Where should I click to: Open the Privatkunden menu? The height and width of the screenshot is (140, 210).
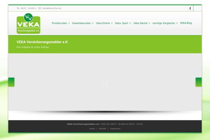59,23
